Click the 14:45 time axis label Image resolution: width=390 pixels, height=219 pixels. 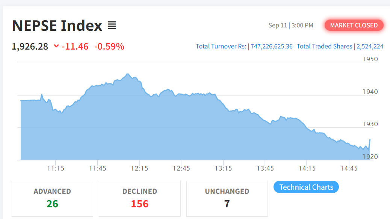pyautogui.click(x=349, y=169)
